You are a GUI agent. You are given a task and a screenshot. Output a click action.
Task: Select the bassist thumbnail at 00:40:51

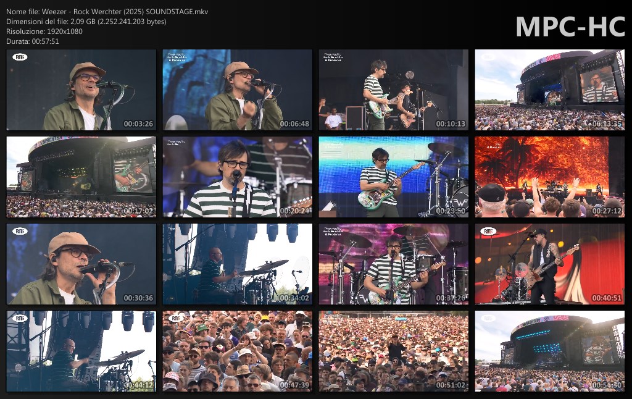click(549, 264)
